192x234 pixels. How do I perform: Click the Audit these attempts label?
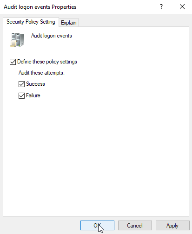tap(41, 73)
